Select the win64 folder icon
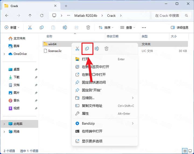Image resolution: width=194 pixels, height=154 pixels. 45,44
